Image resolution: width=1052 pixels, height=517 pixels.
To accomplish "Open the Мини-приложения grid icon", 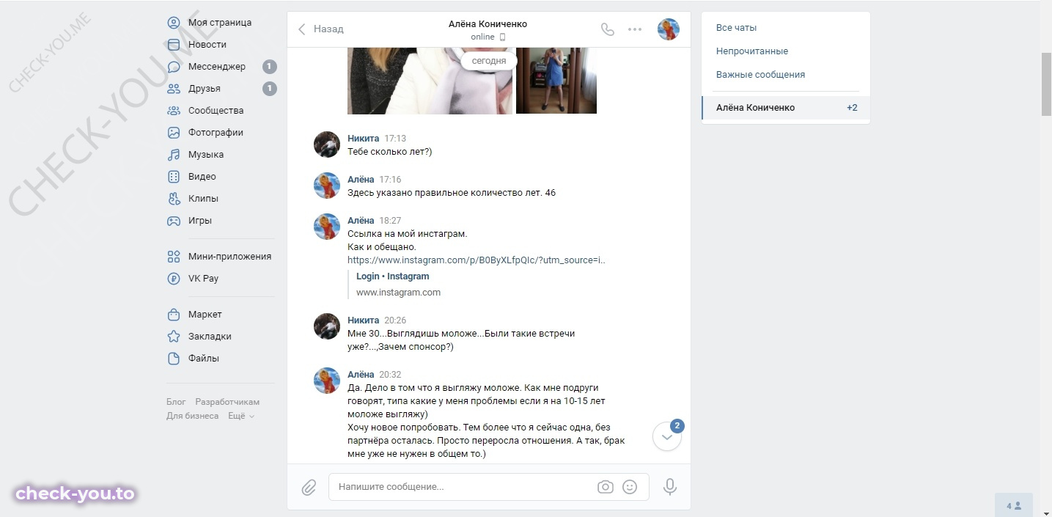I will point(174,257).
